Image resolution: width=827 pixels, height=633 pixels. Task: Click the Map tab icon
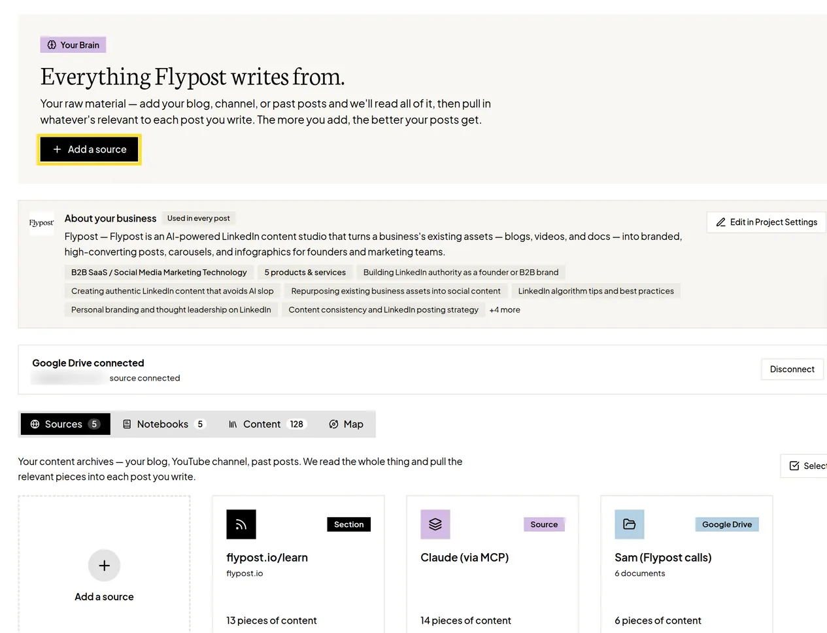pos(333,424)
